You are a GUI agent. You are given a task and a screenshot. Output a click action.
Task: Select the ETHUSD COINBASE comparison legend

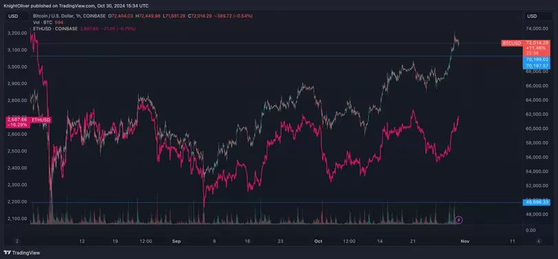pyautogui.click(x=55, y=29)
